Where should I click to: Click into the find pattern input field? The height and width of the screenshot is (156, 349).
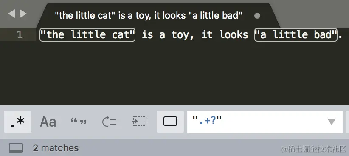coord(265,122)
